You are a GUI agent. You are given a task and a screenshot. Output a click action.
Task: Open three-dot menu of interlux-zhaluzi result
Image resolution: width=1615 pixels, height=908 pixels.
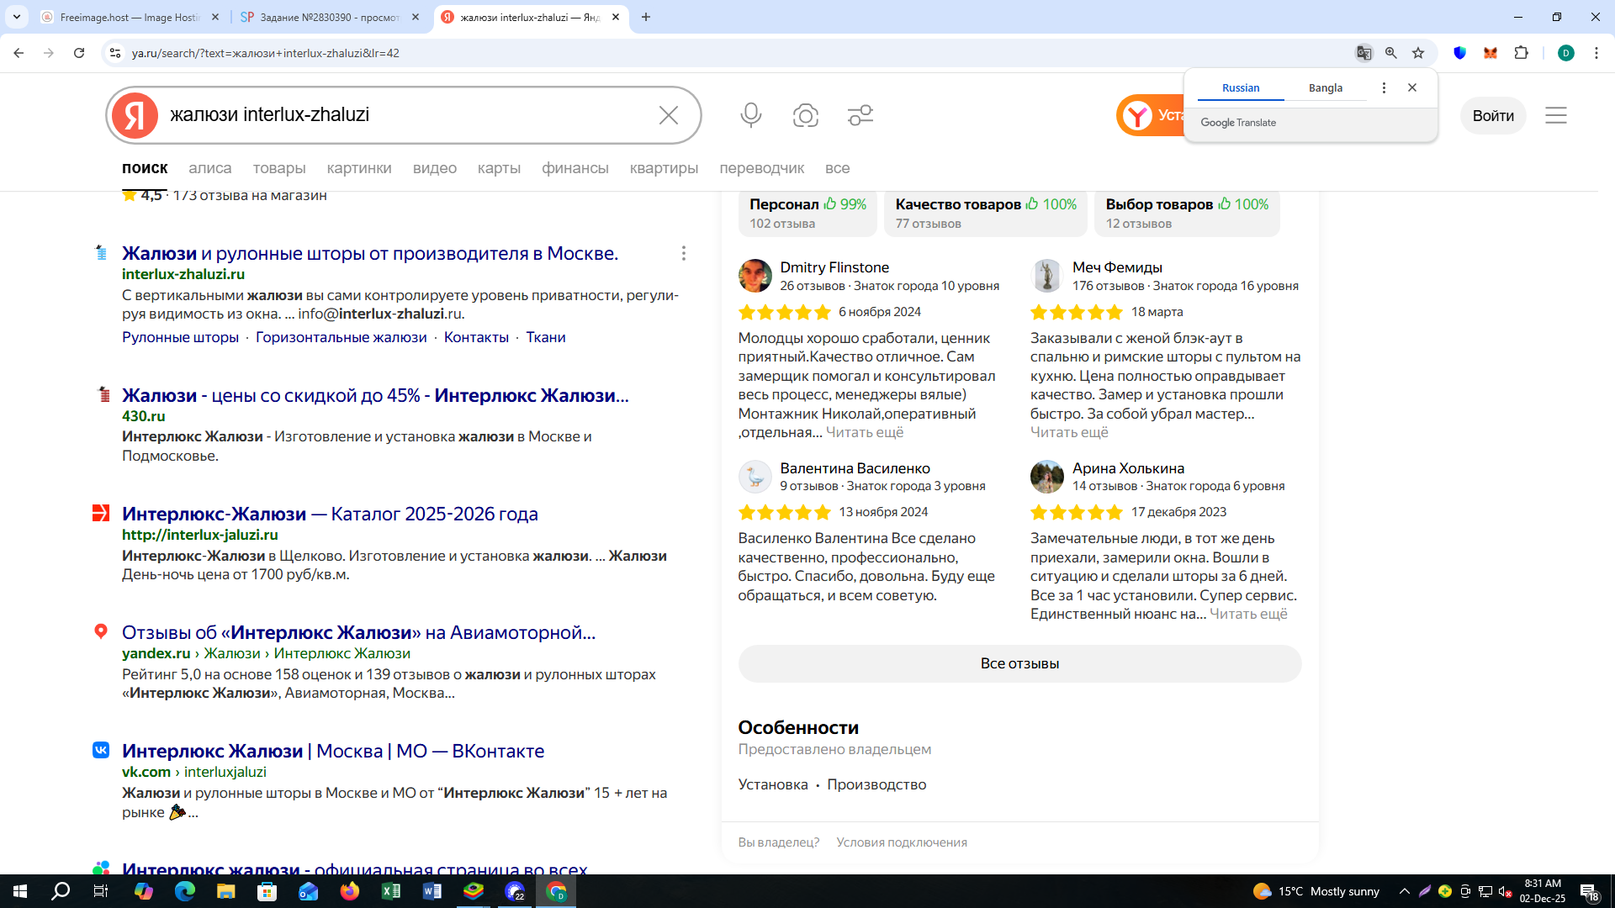click(683, 253)
